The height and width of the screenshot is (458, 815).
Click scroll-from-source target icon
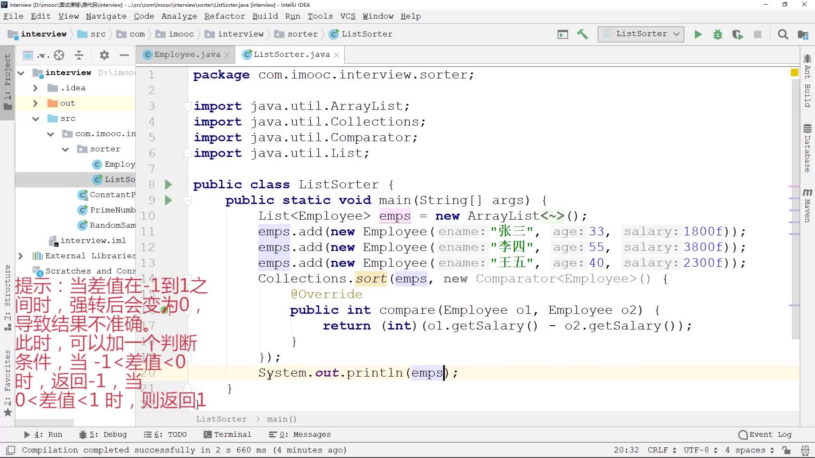pos(59,55)
